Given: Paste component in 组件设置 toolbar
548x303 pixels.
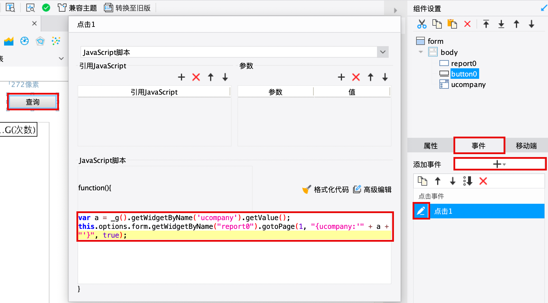Looking at the screenshot, I should (452, 24).
